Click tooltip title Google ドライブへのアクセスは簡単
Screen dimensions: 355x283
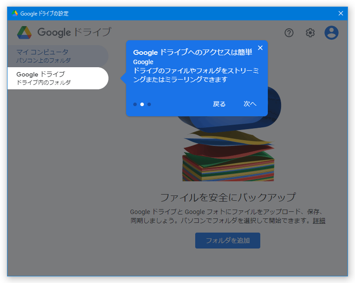(x=193, y=52)
